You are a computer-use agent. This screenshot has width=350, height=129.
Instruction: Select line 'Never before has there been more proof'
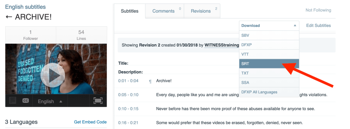click(235, 109)
